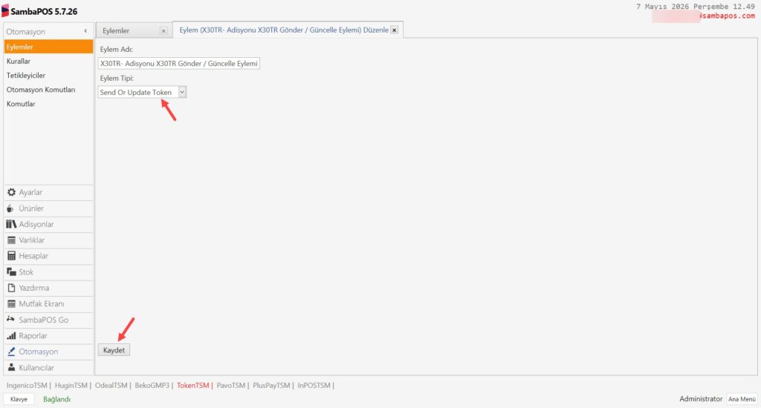The height and width of the screenshot is (408, 761).
Task: Click the Yazdırma page icon
Action: coord(11,288)
